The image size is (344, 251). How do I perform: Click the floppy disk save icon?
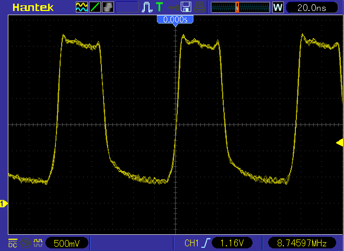(x=186, y=7)
